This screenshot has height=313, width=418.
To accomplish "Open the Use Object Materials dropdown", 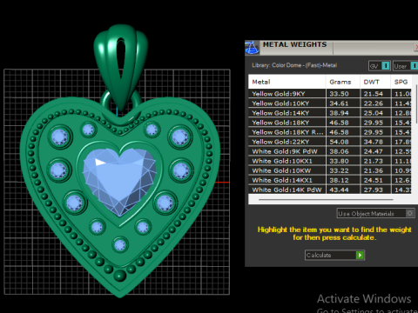I will pos(375,214).
